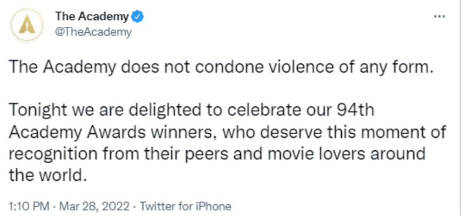Viewport: 461px width, 216px height.
Task: Open the three-dot more options menu
Action: pos(439,17)
